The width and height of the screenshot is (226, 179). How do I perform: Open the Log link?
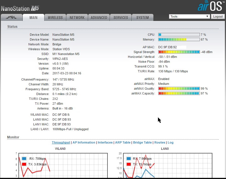coord(170,142)
